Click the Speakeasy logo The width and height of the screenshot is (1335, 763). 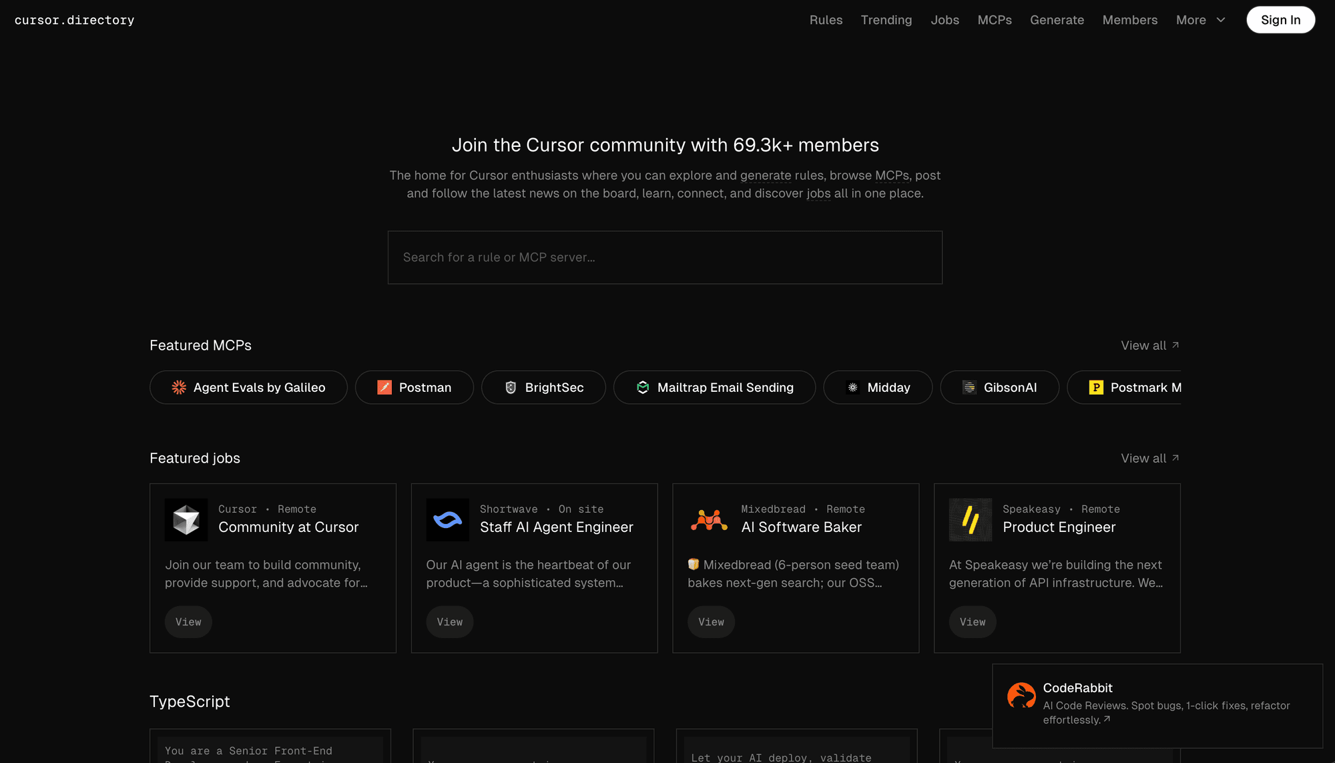(970, 520)
